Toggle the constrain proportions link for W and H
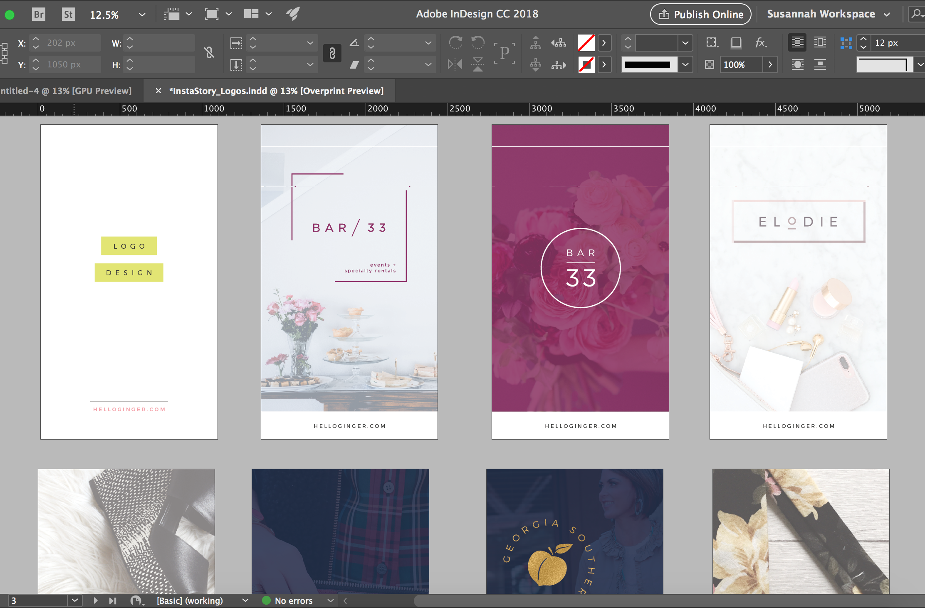This screenshot has height=608, width=925. click(209, 53)
